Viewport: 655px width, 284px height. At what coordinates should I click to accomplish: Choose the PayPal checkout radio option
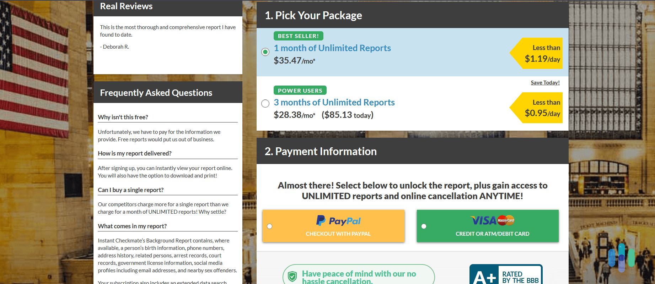pos(270,226)
